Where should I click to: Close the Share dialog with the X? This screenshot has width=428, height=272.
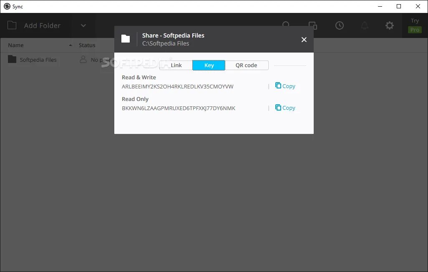pos(304,40)
